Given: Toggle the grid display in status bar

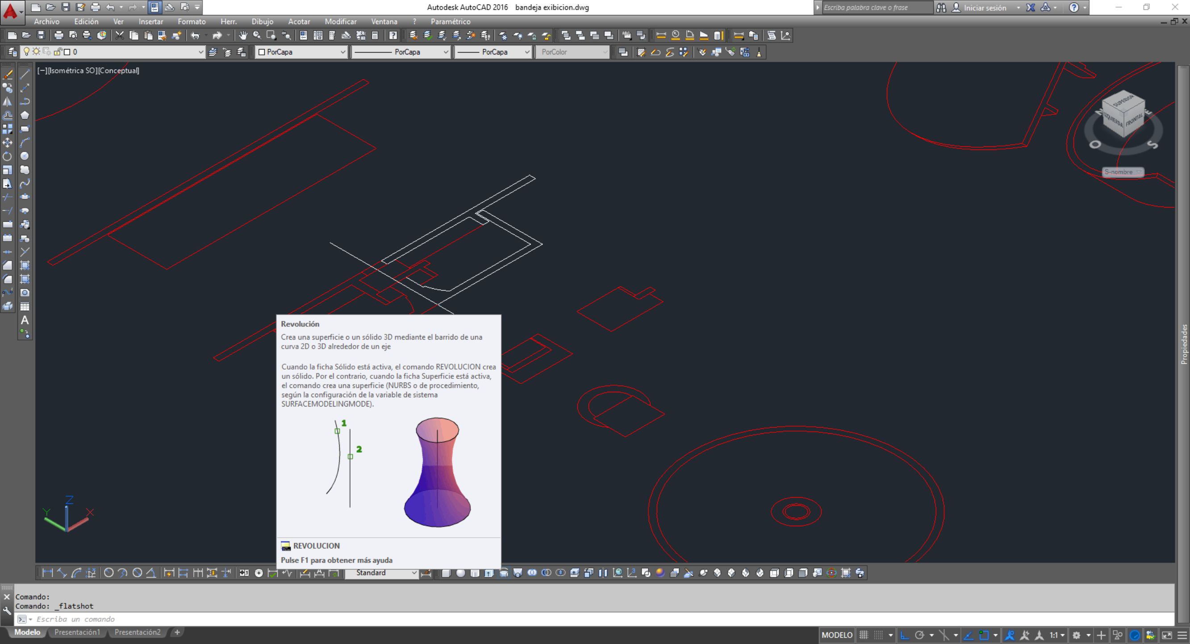Looking at the screenshot, I should (864, 635).
